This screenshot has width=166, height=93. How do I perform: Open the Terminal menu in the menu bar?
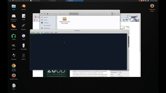pos(47,33)
